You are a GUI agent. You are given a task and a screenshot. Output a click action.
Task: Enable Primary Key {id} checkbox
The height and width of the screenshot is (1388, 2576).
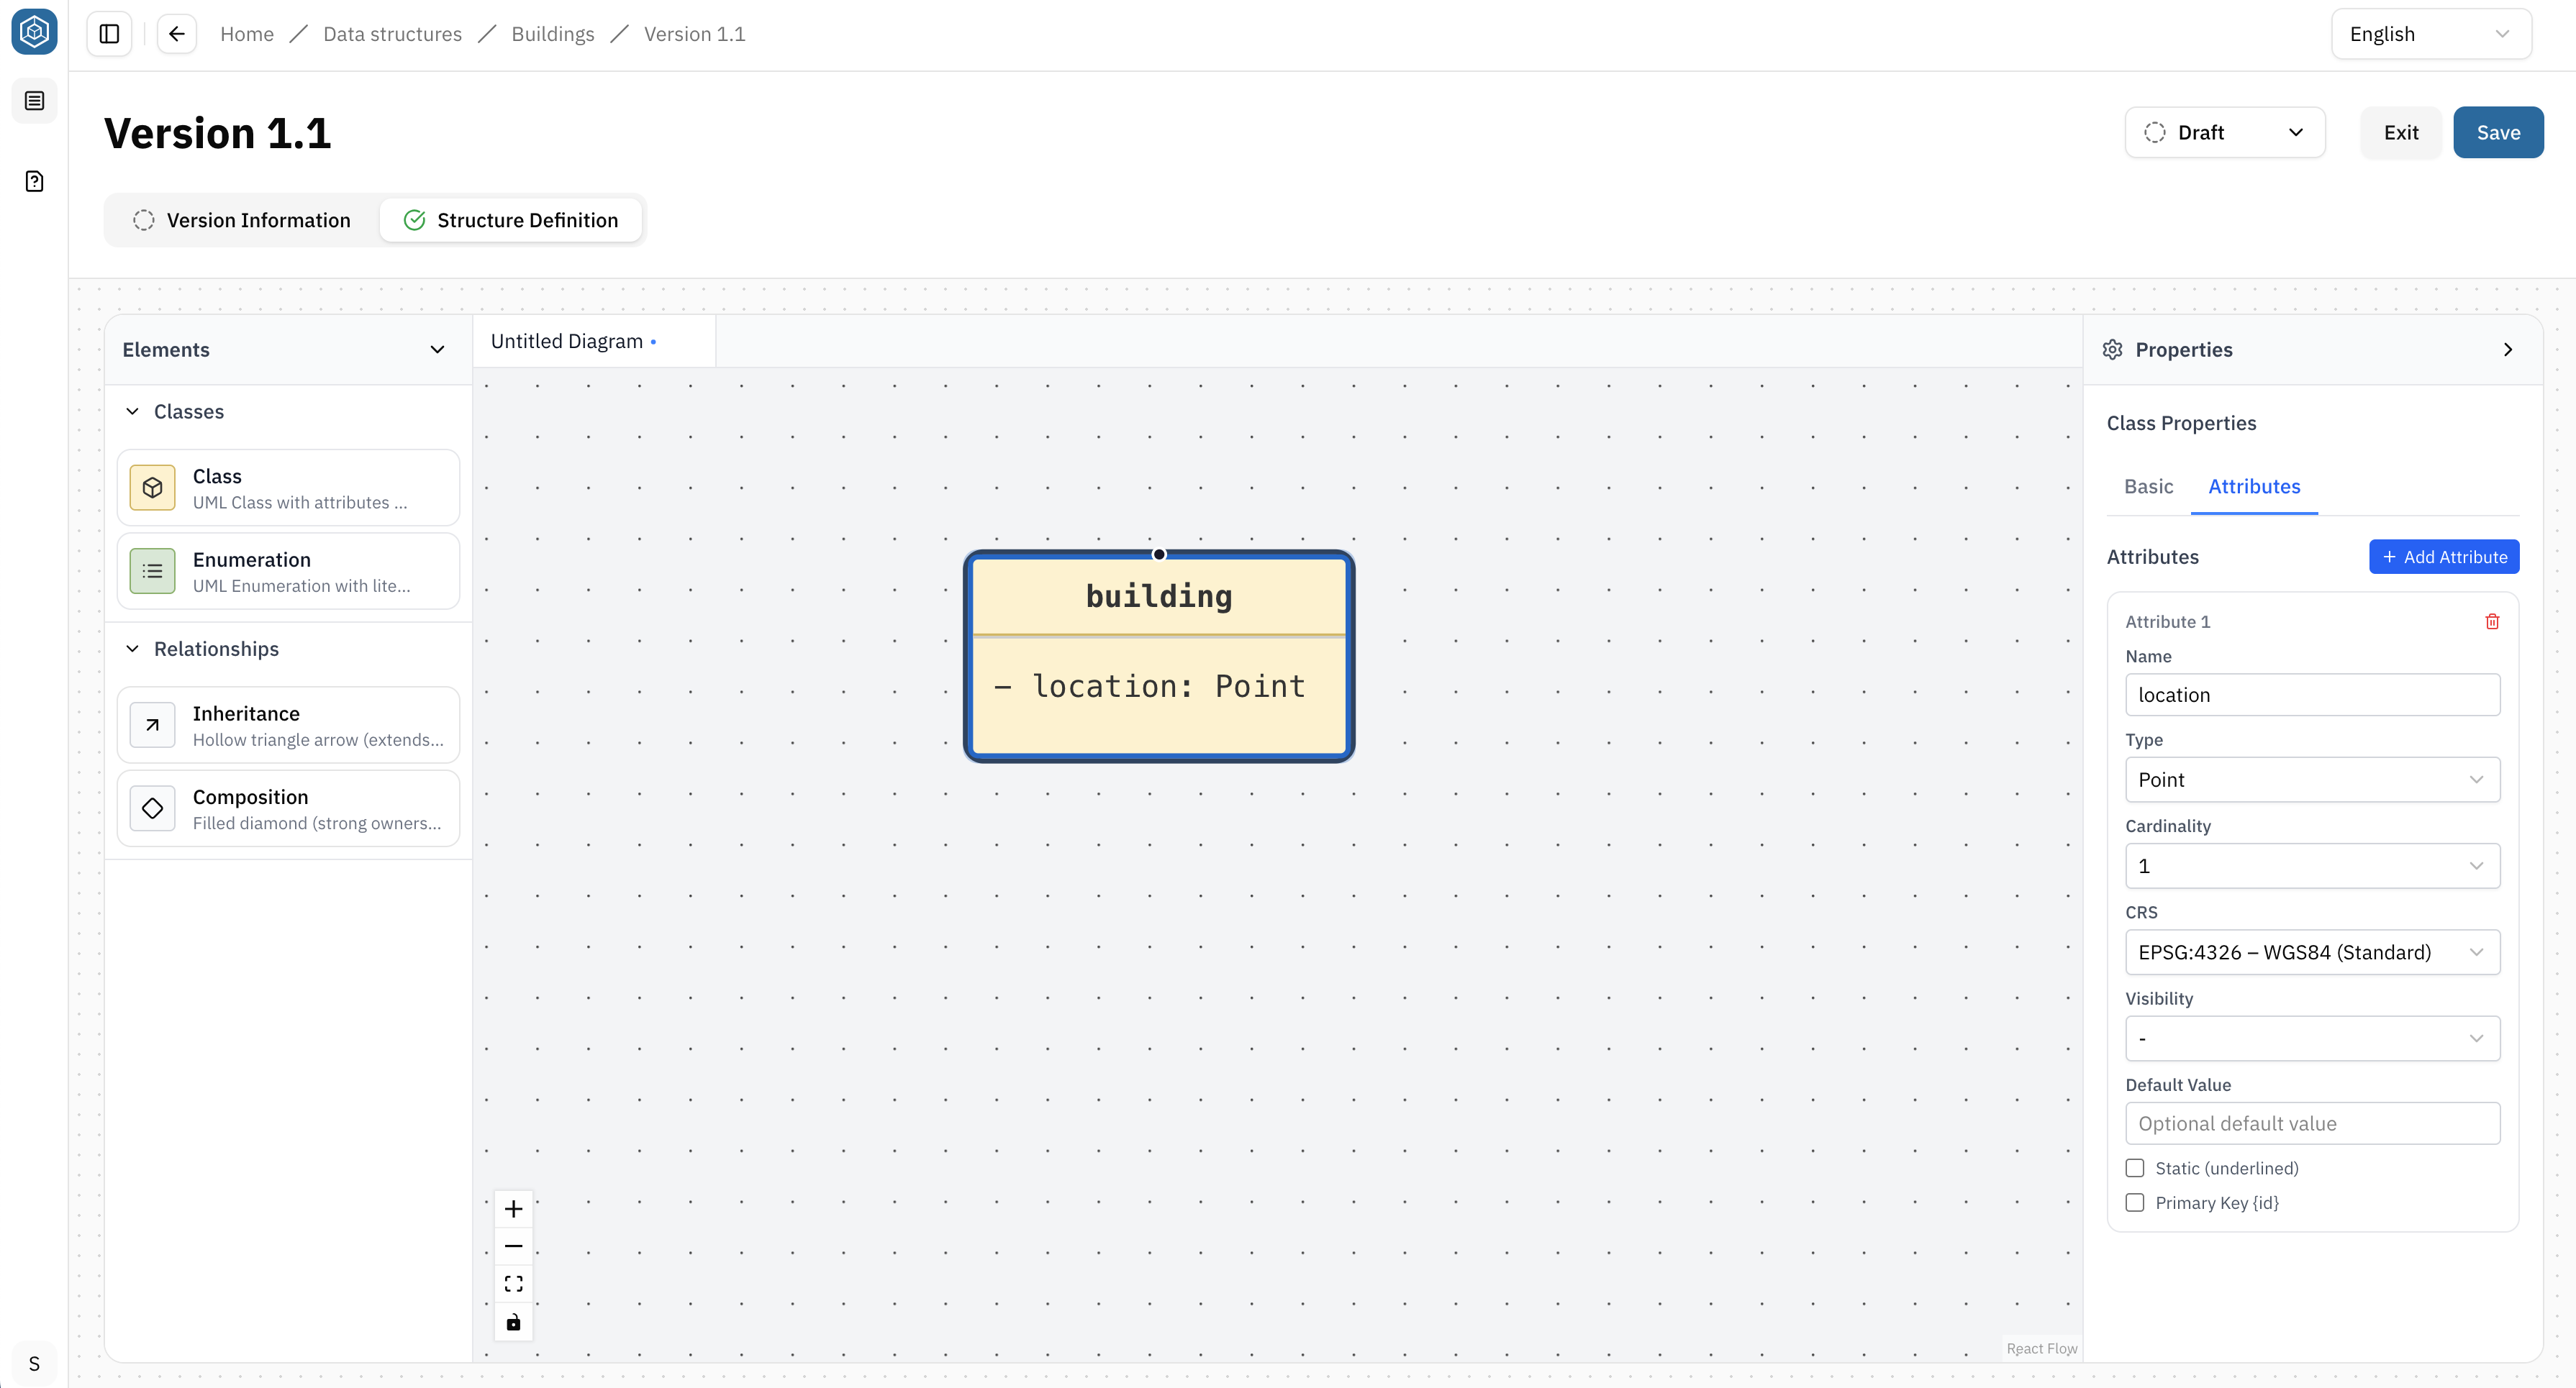point(2135,1202)
